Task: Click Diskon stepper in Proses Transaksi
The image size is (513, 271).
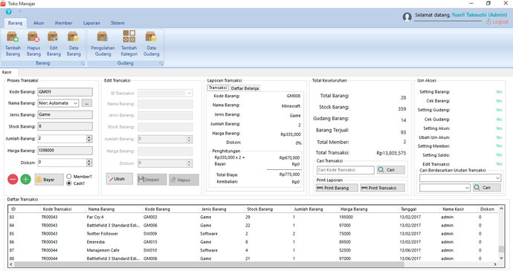Action: 89,163
